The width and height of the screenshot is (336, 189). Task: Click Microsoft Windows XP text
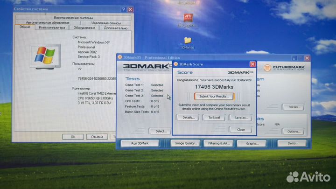tap(94, 42)
